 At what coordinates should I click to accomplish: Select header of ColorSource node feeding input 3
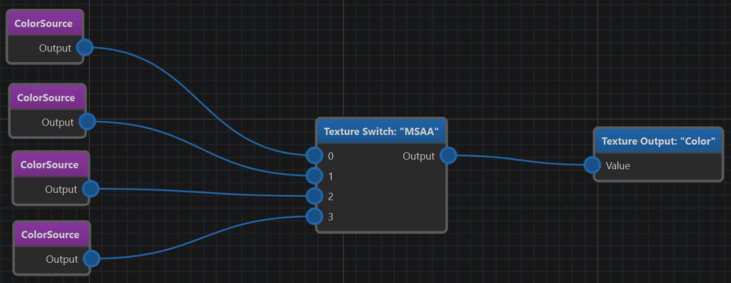coord(52,235)
